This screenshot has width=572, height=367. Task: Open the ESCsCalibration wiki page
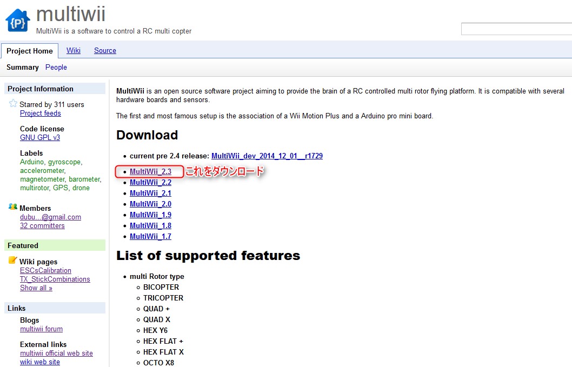(x=45, y=270)
